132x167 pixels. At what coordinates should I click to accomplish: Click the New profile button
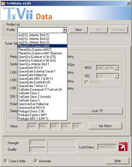point(79,30)
